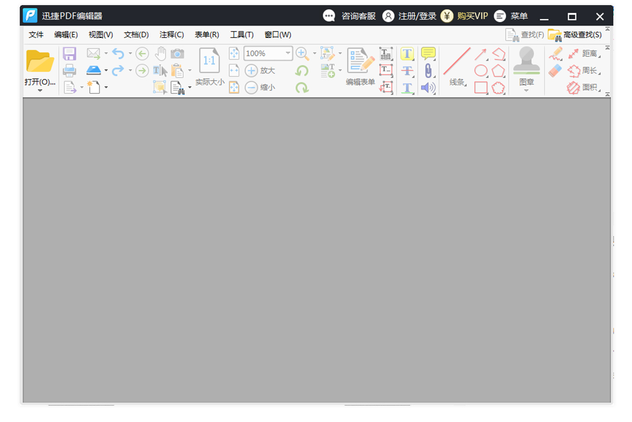Click the redo arrow icon
This screenshot has width=632, height=422.
(118, 71)
